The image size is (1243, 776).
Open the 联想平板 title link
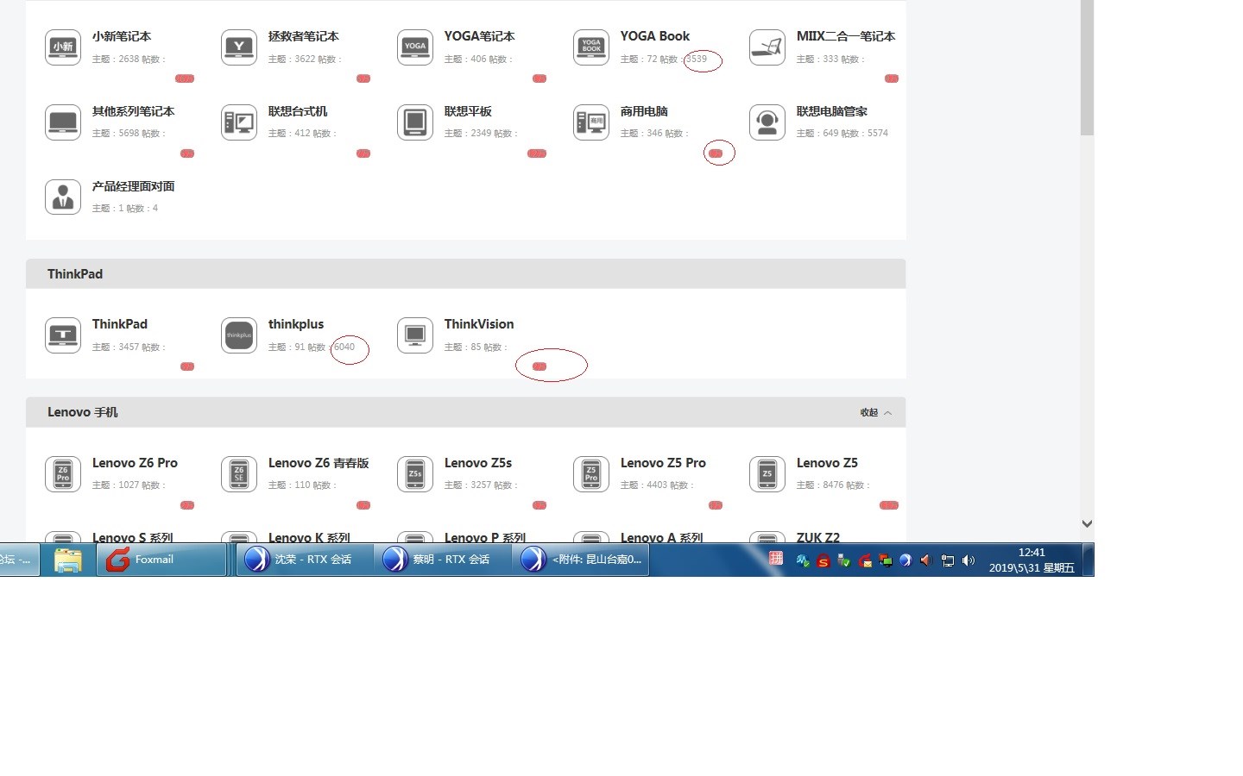point(468,111)
